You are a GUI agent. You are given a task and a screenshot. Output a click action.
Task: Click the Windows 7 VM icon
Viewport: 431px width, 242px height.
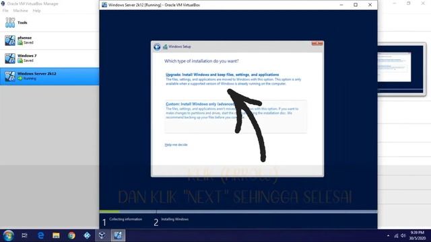[10, 58]
